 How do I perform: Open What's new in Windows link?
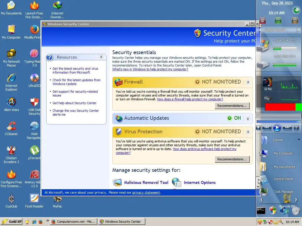click(x=150, y=69)
